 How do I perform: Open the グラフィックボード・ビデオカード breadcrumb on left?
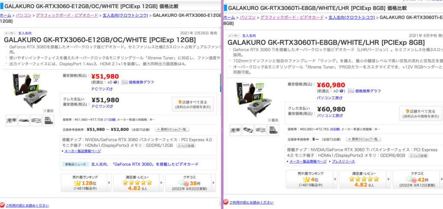coord(67,15)
